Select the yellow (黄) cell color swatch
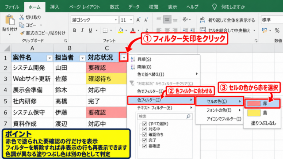 click(x=254, y=113)
